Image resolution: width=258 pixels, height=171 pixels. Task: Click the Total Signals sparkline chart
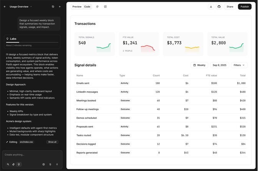coord(104,47)
